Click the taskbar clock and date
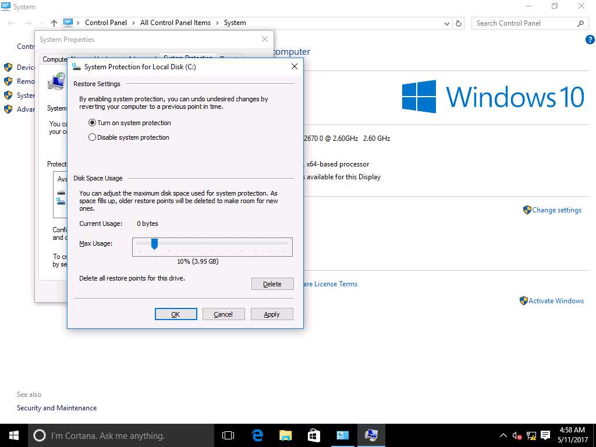Viewport: 596px width, 447px height. click(x=573, y=435)
